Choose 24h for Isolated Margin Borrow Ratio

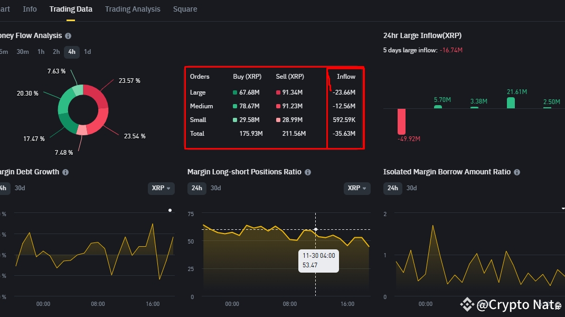[x=392, y=188]
